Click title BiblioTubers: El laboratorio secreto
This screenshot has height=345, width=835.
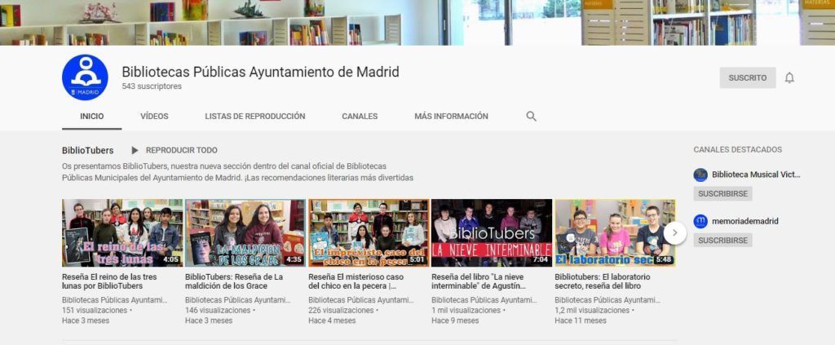coord(603,281)
